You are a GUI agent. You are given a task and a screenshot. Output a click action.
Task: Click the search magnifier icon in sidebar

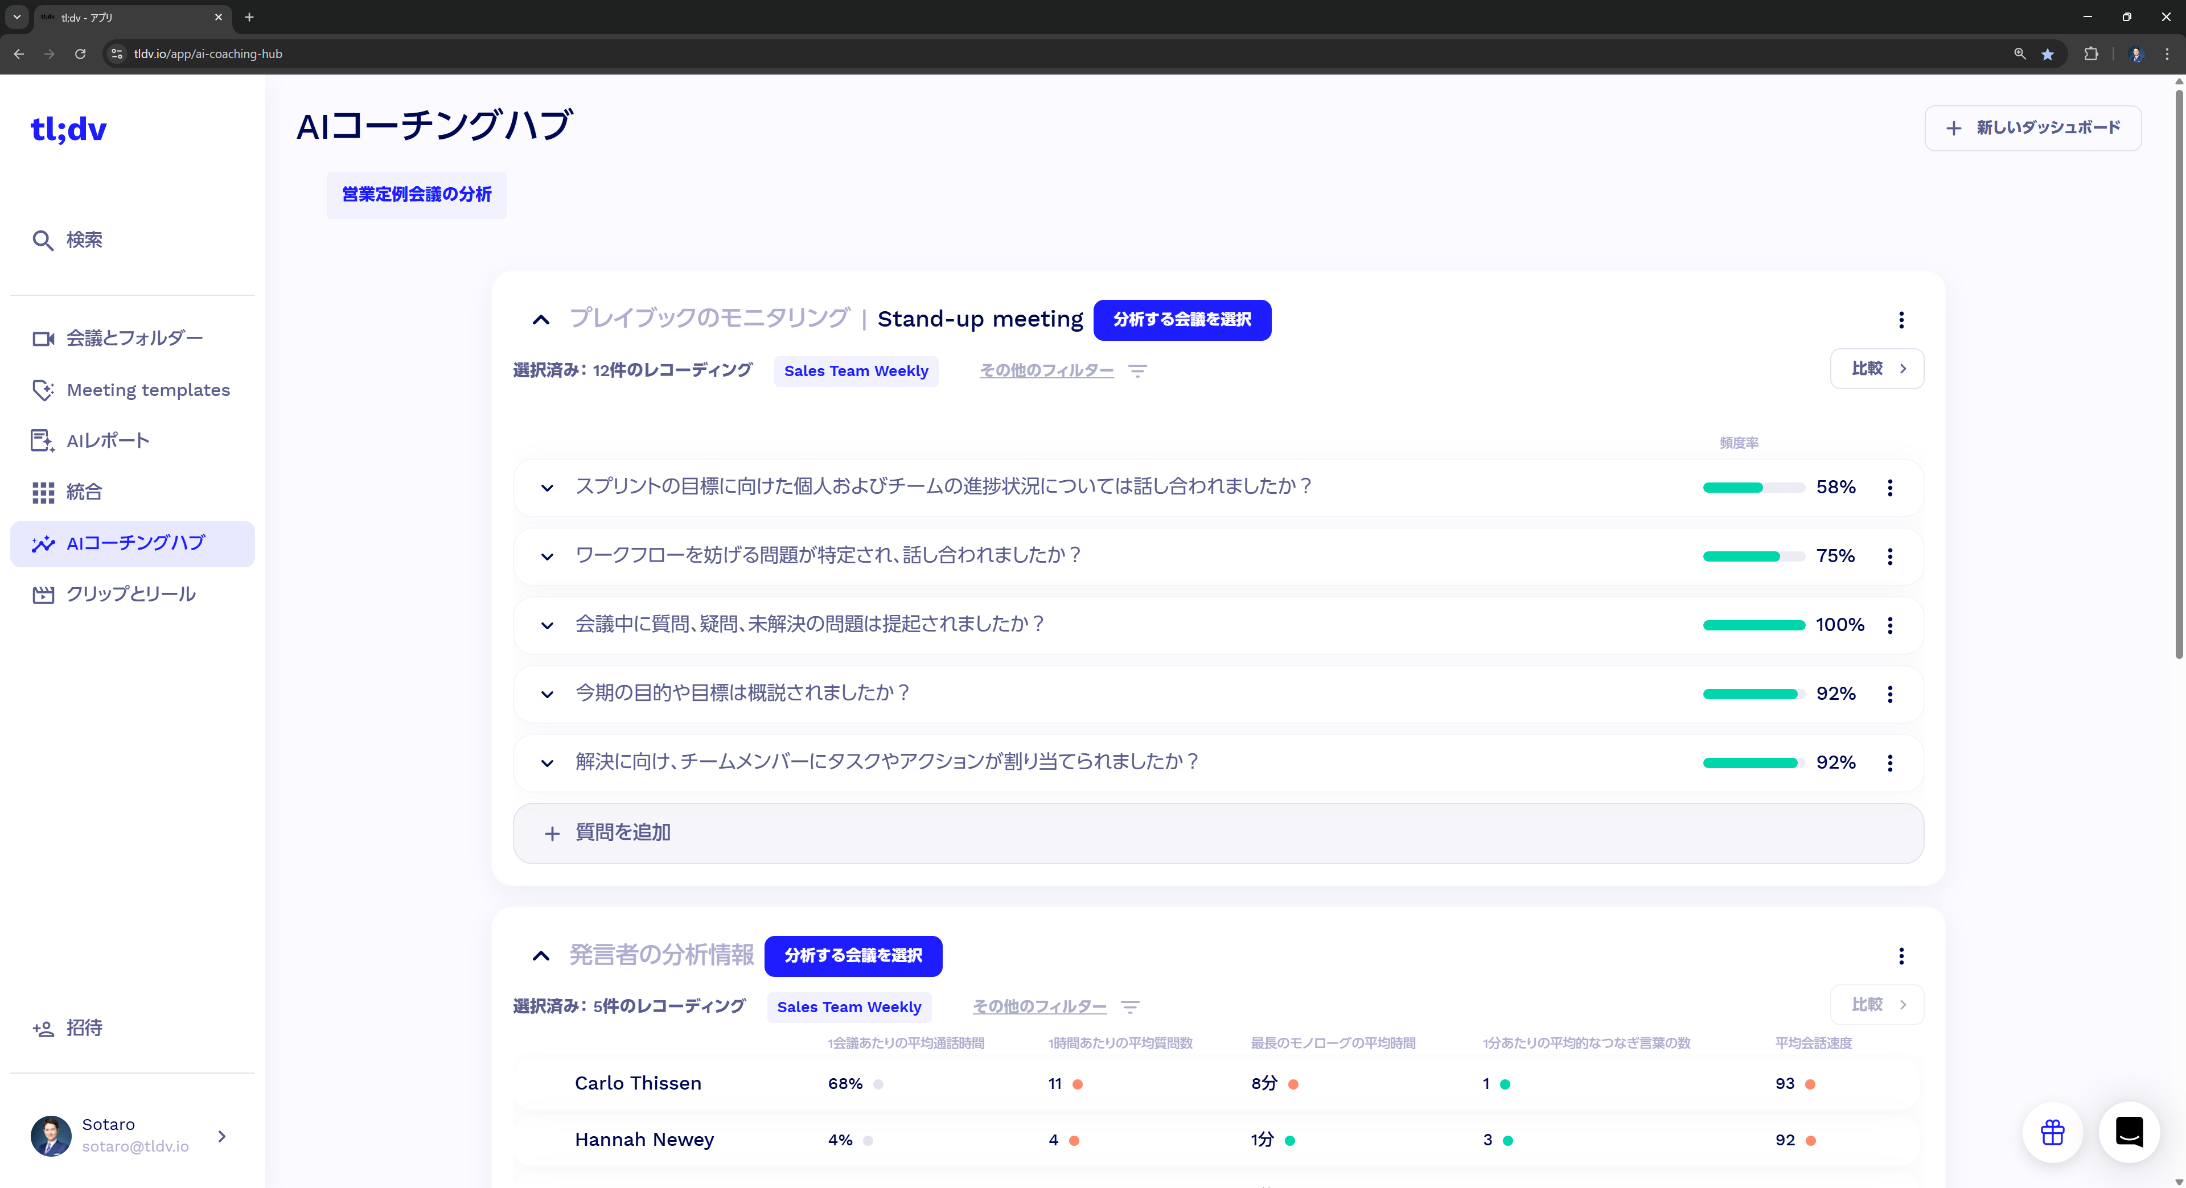coord(43,241)
